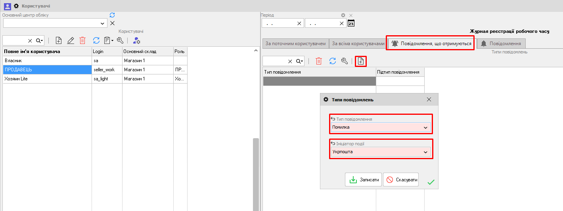
Task: Click refresh icon above Основний центр обліку
Action: pyautogui.click(x=112, y=15)
